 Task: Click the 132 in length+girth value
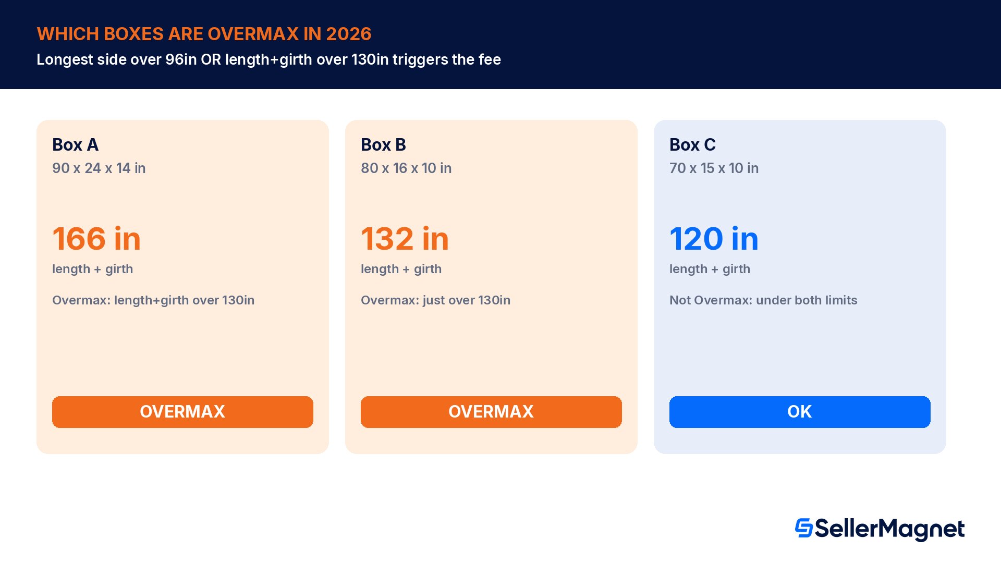point(405,239)
